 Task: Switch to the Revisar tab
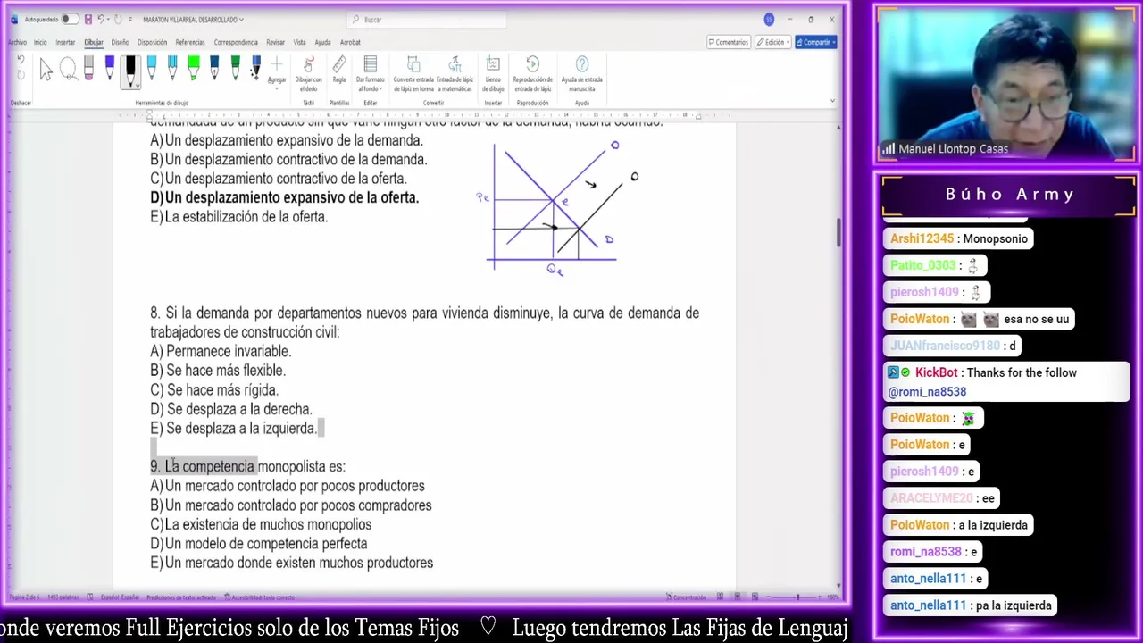275,42
